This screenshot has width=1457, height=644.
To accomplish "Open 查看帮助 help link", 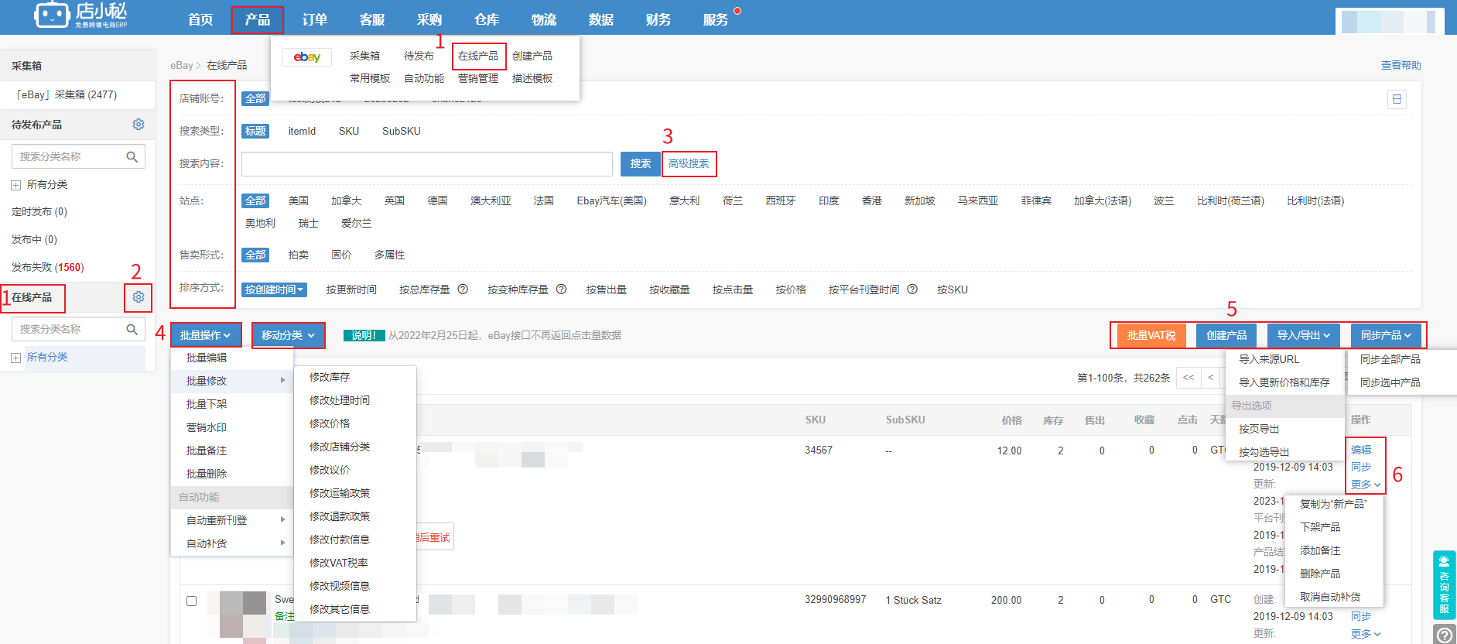I will [x=1401, y=65].
